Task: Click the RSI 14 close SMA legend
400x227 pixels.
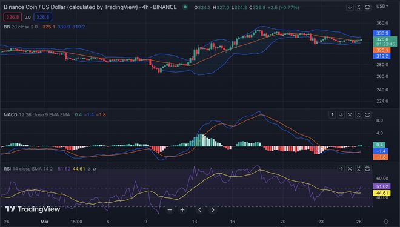Action: (x=28, y=169)
